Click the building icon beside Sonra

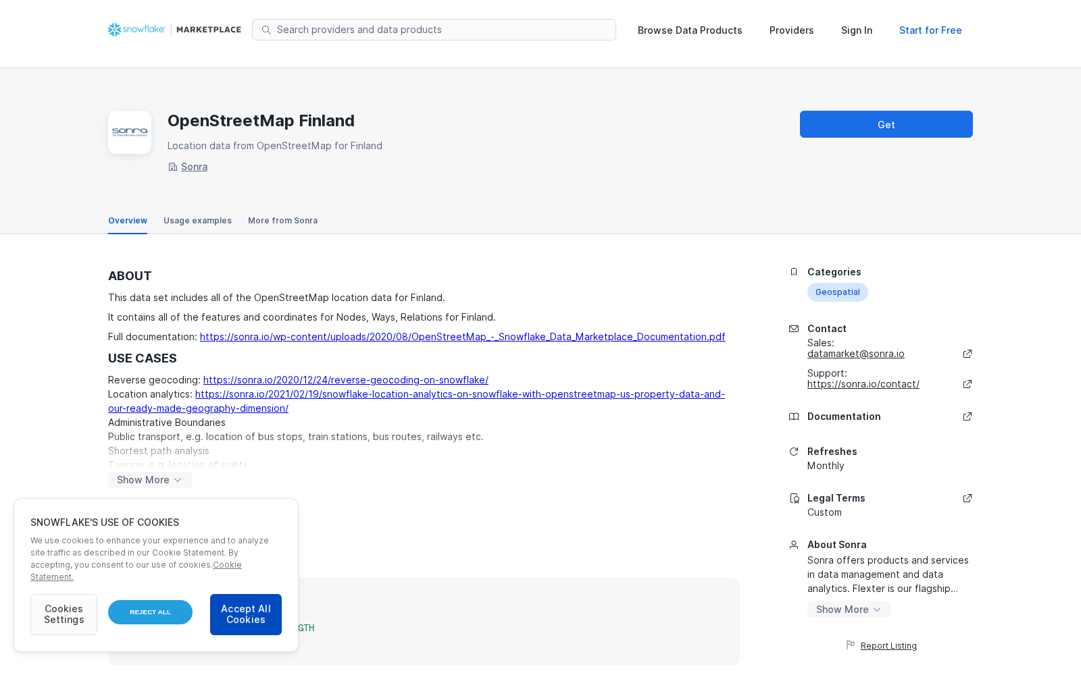[x=172, y=167]
